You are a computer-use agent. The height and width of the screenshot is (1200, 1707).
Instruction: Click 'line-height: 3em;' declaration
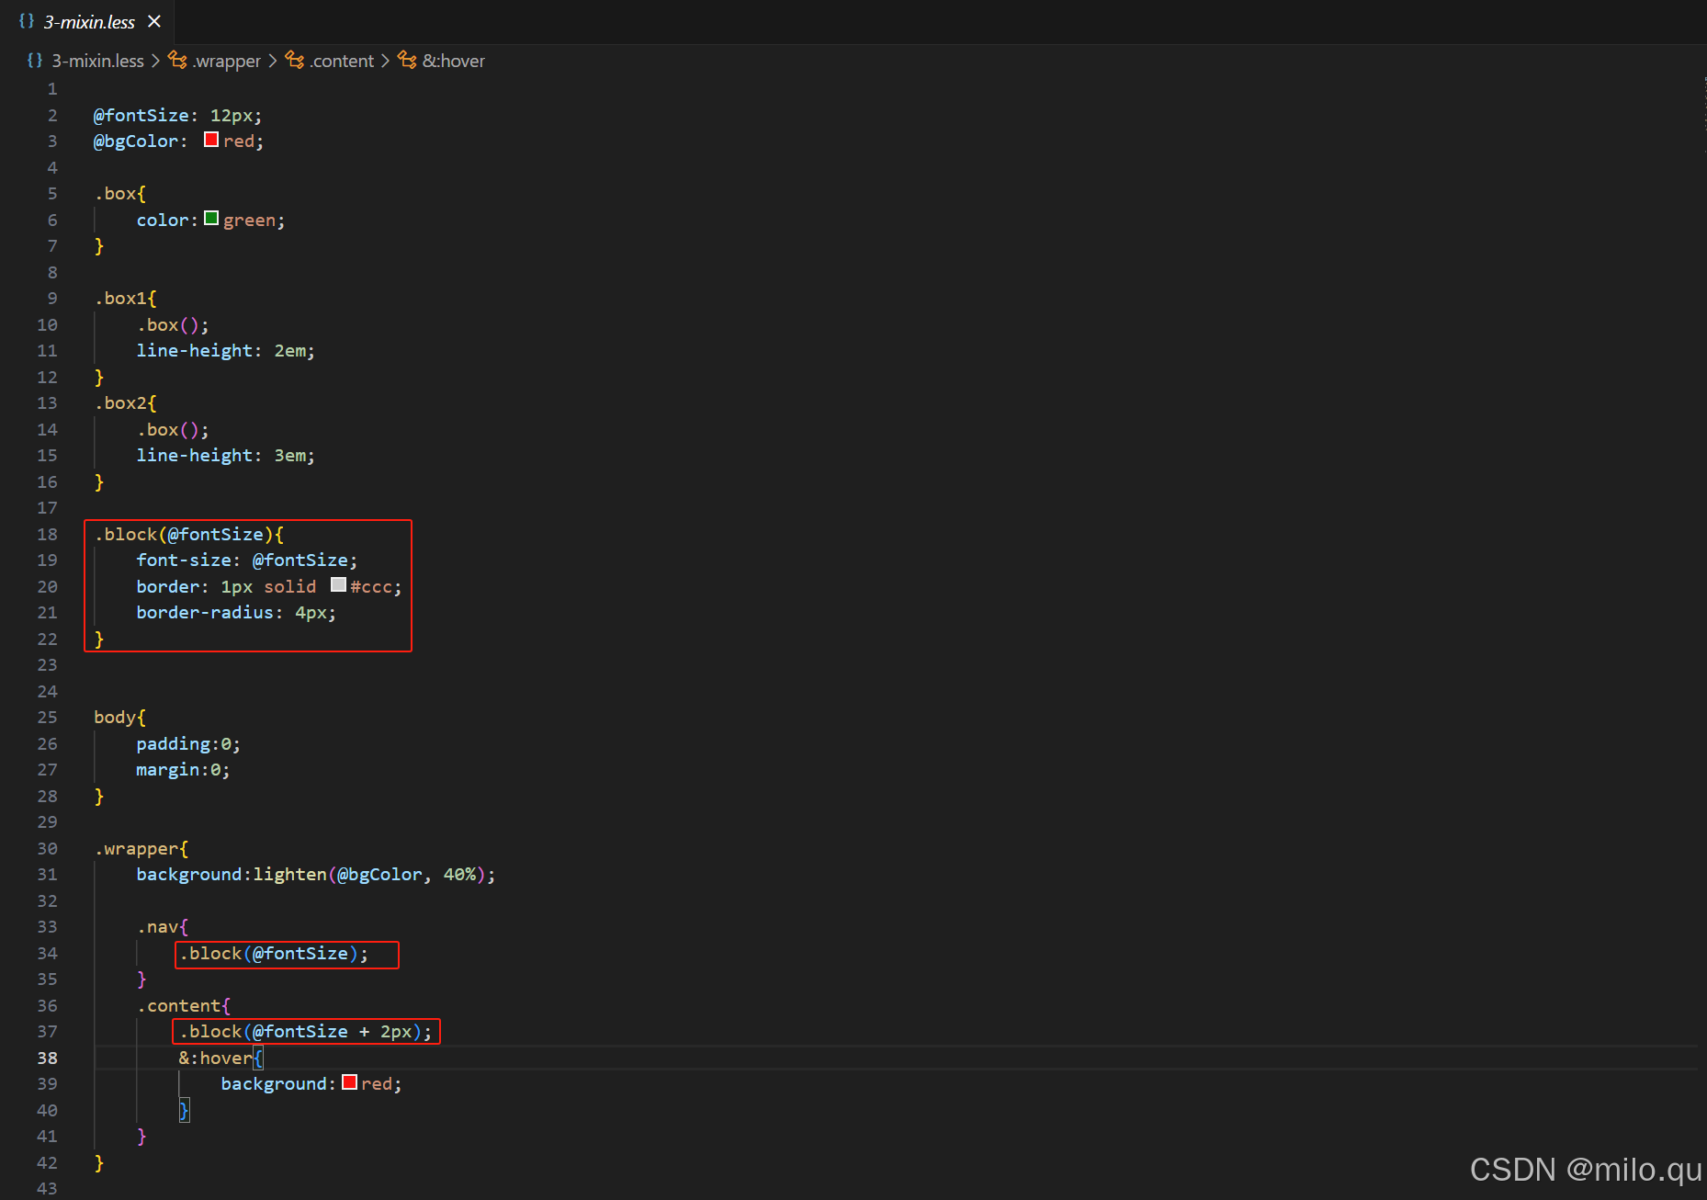[x=225, y=456]
